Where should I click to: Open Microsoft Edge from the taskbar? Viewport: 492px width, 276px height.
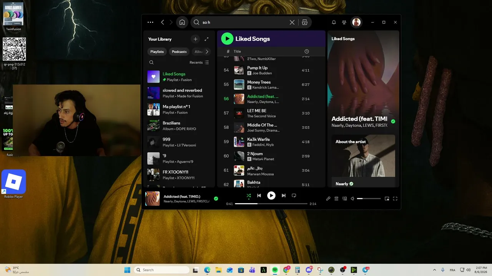point(207,270)
